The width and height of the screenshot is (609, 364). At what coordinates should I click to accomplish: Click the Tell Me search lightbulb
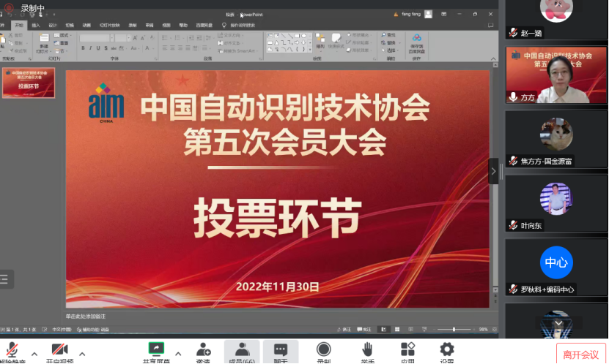pyautogui.click(x=224, y=25)
